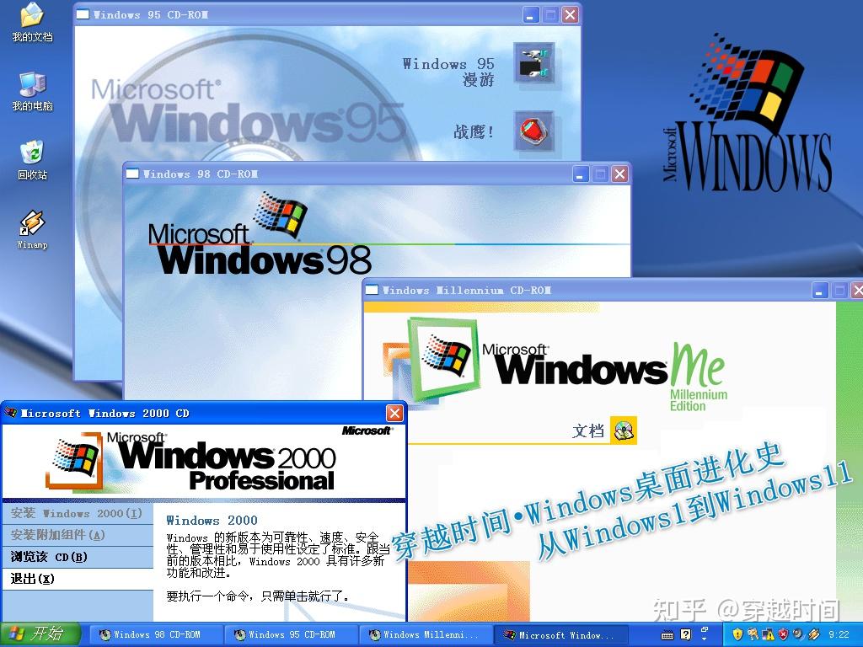Open 我的文档 (My Documents) folder
This screenshot has width=863, height=647.
click(31, 17)
